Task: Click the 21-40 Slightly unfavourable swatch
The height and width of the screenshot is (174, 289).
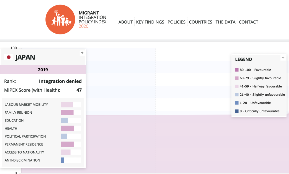Action: pyautogui.click(x=237, y=95)
